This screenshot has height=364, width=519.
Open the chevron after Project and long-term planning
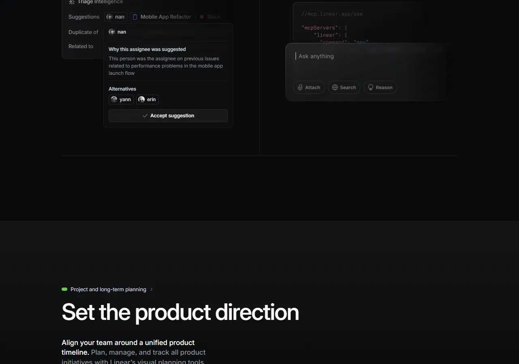click(x=151, y=289)
